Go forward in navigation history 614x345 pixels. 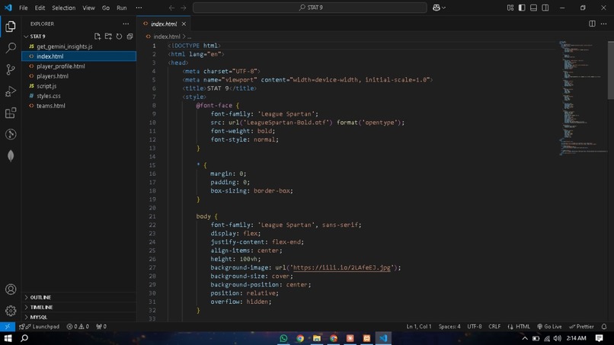pos(184,8)
